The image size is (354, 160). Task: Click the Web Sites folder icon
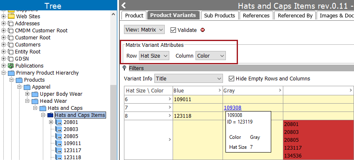[x=11, y=17]
